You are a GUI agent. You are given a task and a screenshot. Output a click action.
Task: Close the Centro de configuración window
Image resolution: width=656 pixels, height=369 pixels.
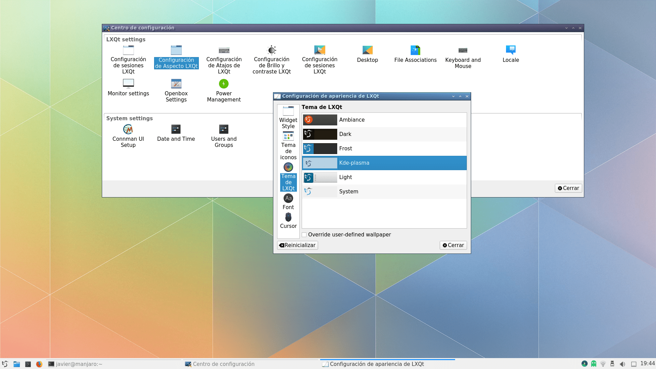click(580, 28)
